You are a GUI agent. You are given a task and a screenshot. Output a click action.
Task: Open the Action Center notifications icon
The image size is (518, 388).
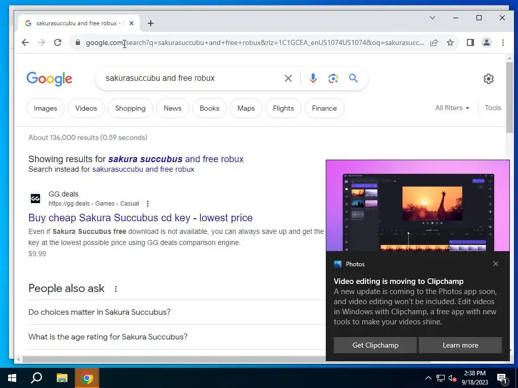click(502, 378)
